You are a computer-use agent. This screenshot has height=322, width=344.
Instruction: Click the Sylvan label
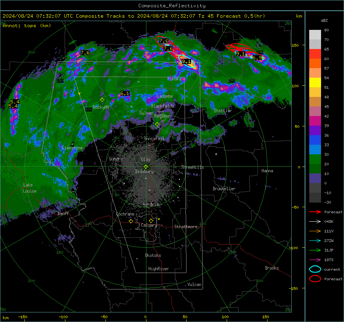coord(146,113)
